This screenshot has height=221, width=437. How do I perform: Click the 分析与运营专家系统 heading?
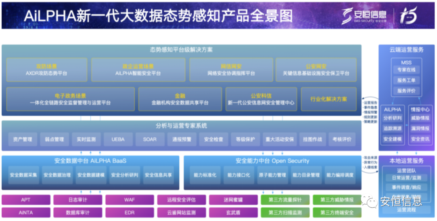point(181,126)
